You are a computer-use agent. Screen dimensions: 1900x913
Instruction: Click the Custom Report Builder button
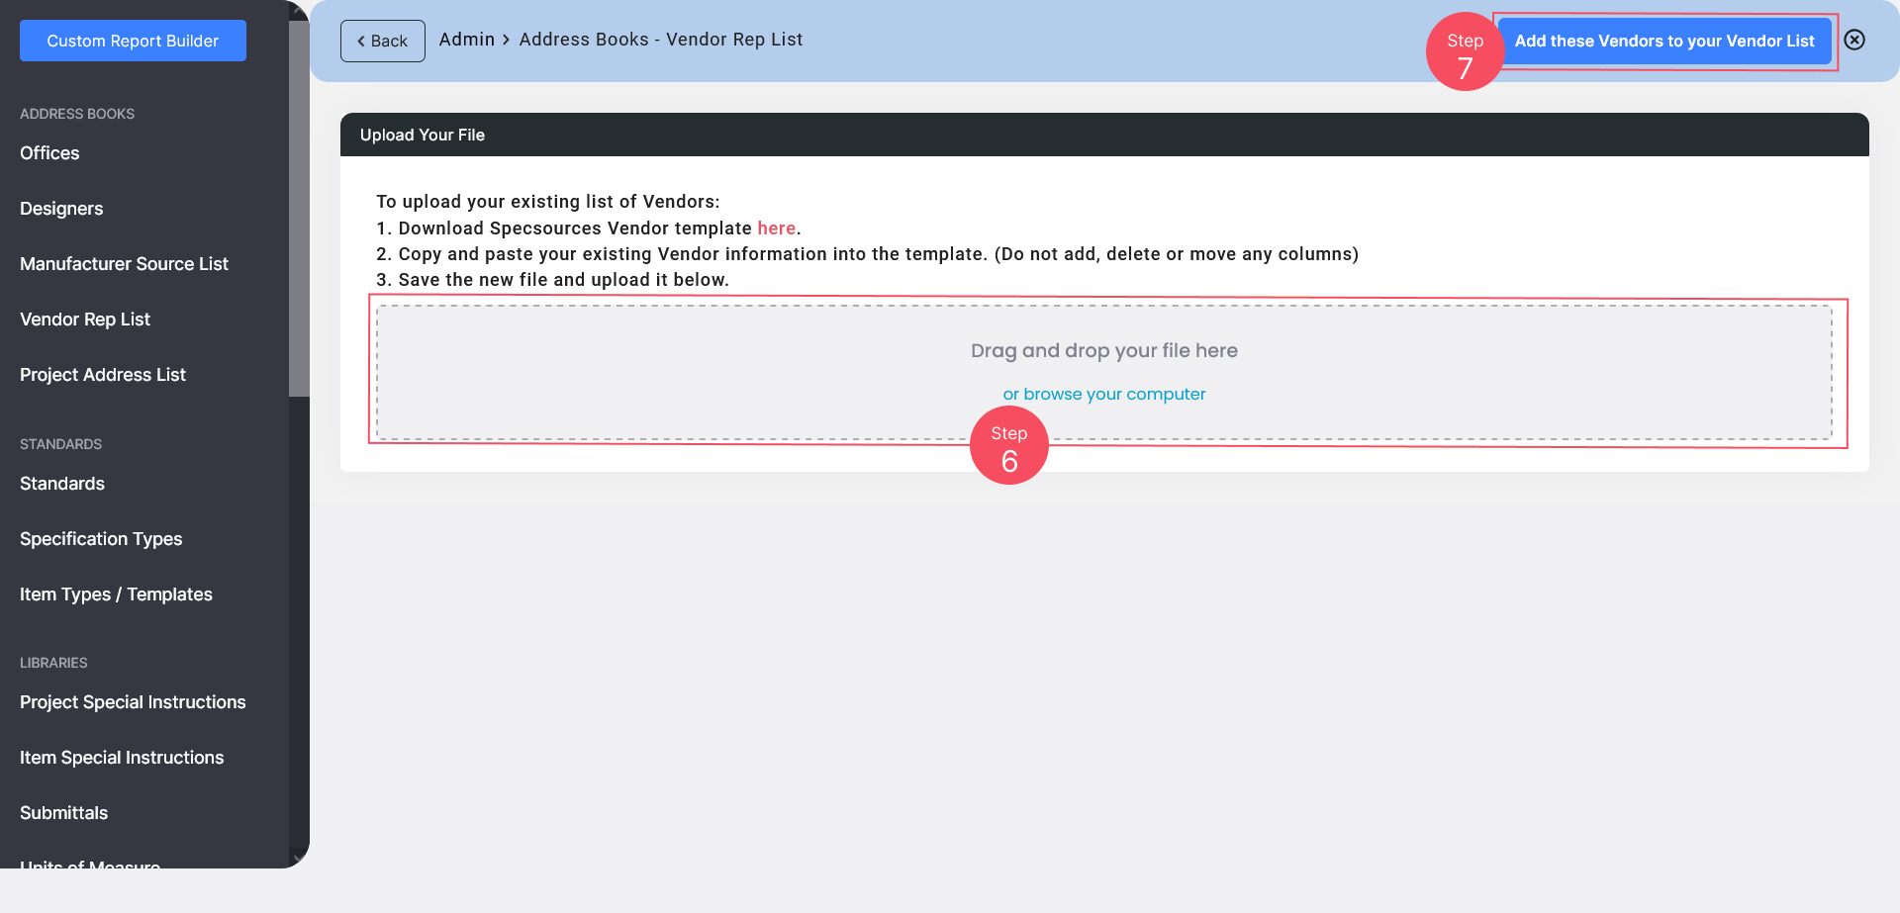point(133,41)
